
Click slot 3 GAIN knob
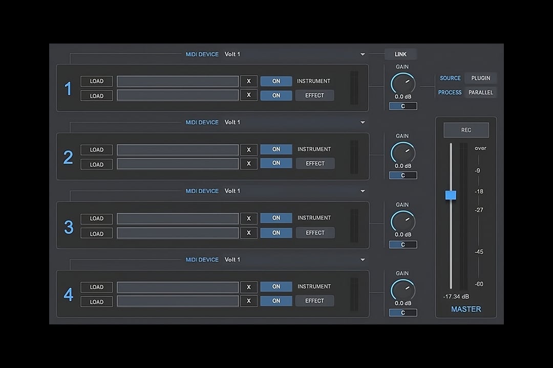coord(403,222)
